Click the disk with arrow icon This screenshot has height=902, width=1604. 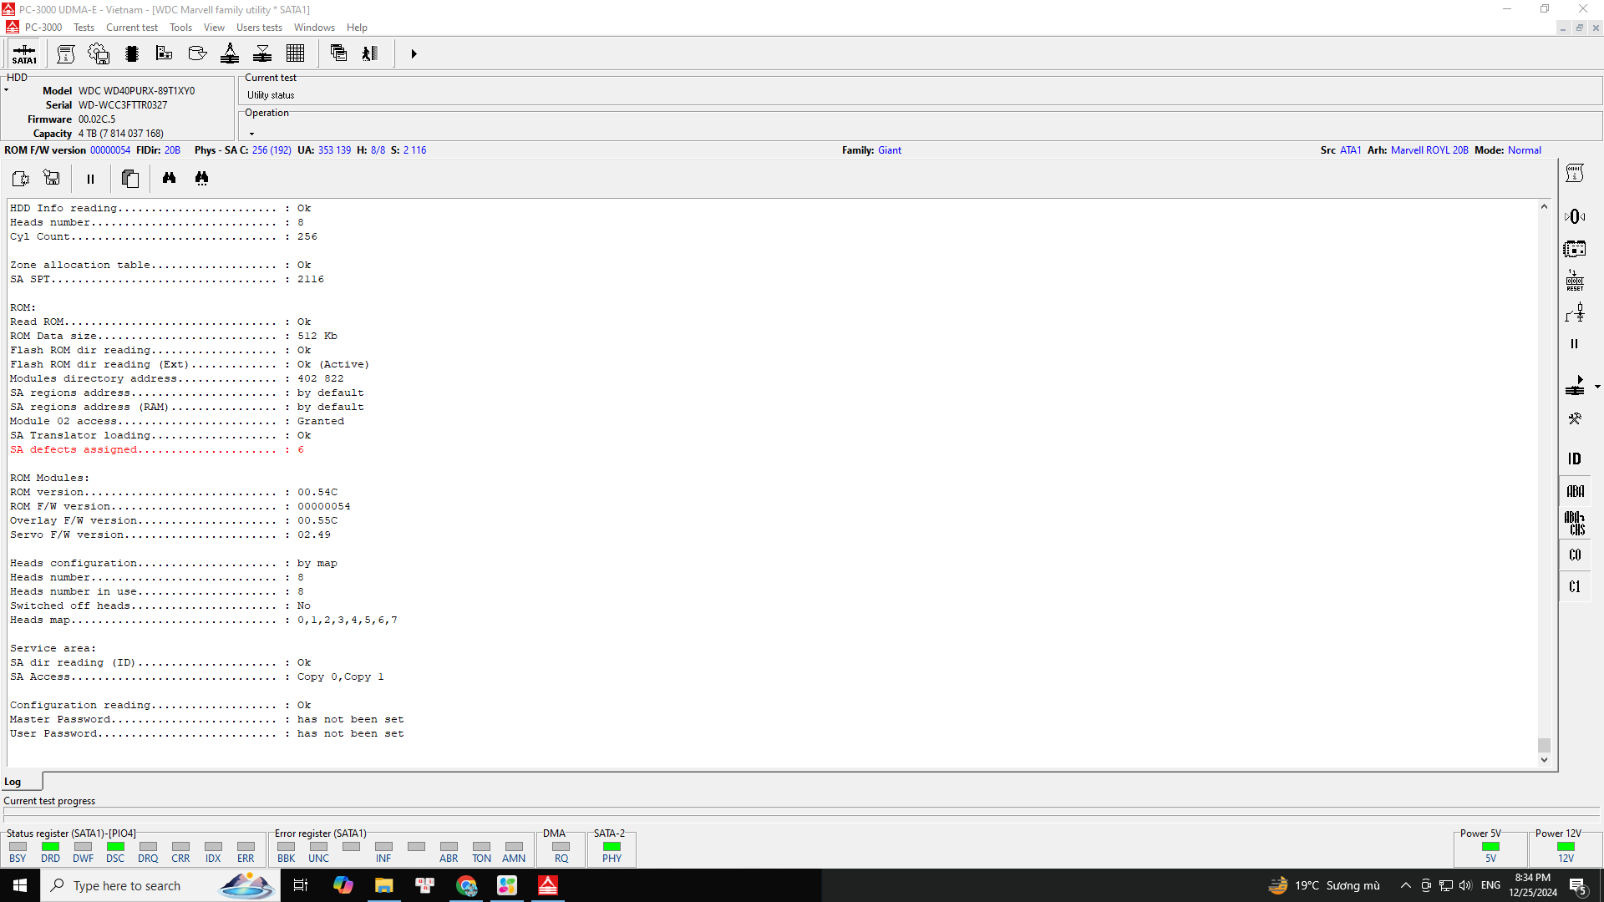(x=197, y=53)
